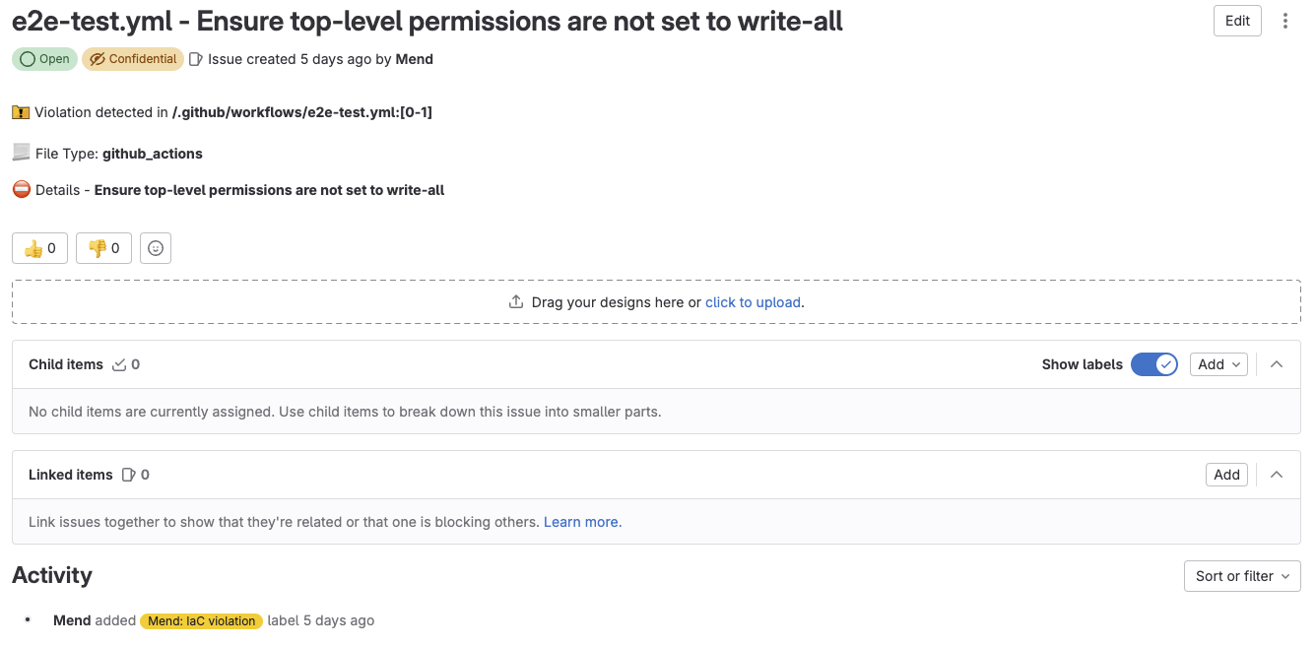Click the click to upload text

point(753,301)
